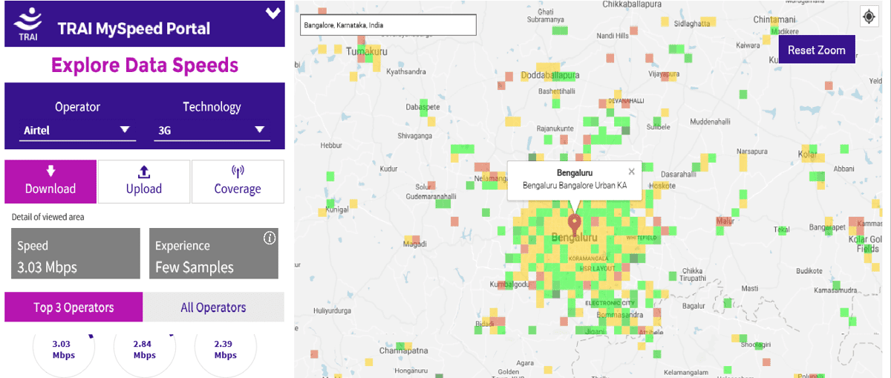The height and width of the screenshot is (378, 891).
Task: Click the Nelamangala label on the map
Action: click(491, 178)
